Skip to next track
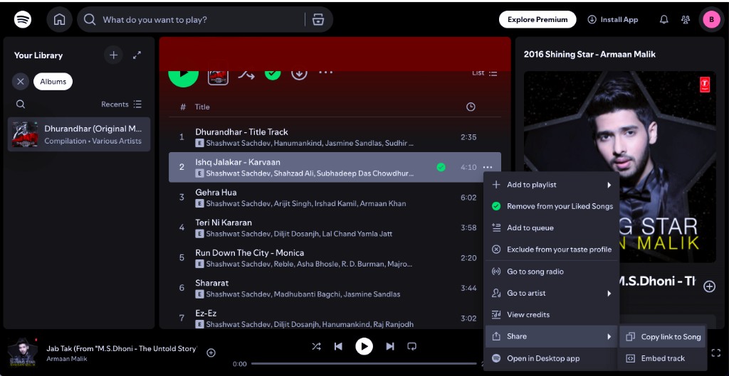This screenshot has width=729, height=376. [x=390, y=346]
